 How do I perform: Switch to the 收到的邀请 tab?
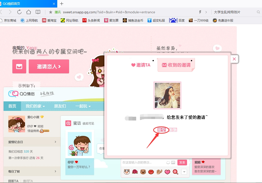click(x=176, y=65)
